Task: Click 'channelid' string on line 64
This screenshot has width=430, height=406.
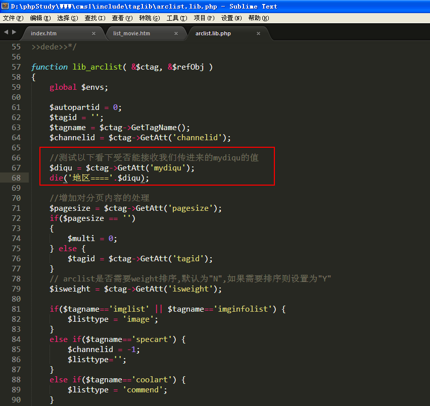Action: pos(197,137)
